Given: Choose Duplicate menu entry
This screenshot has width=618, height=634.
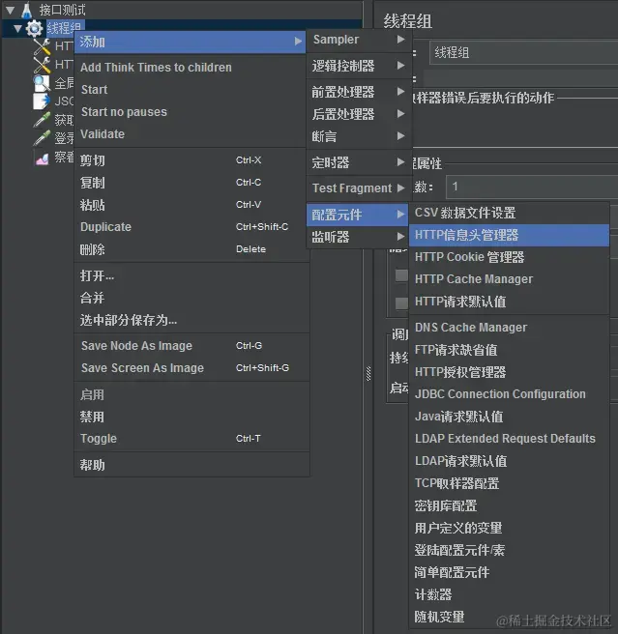Looking at the screenshot, I should pos(191,227).
